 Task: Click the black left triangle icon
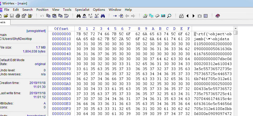pos(187,16)
